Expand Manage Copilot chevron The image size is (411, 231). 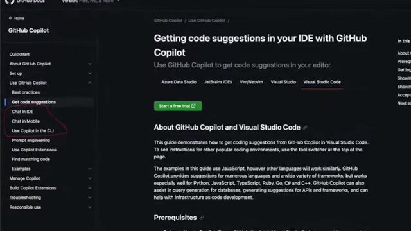tap(90, 178)
